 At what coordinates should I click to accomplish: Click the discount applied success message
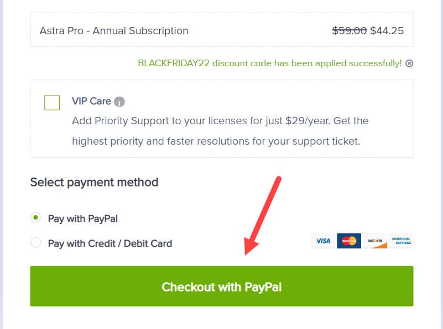(269, 63)
